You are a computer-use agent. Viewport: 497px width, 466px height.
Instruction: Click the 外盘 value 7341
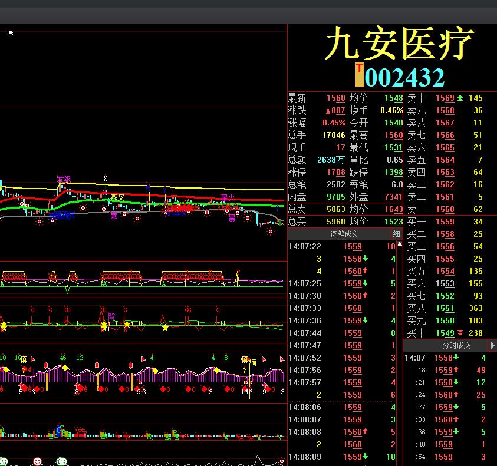pos(394,197)
